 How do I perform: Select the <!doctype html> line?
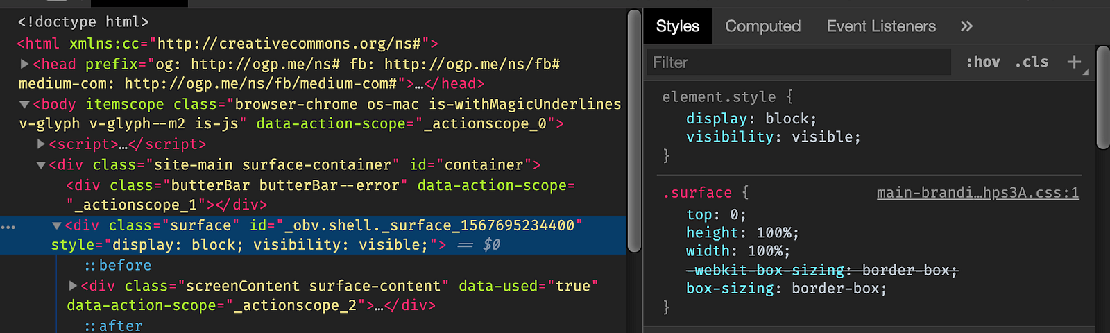tap(83, 22)
